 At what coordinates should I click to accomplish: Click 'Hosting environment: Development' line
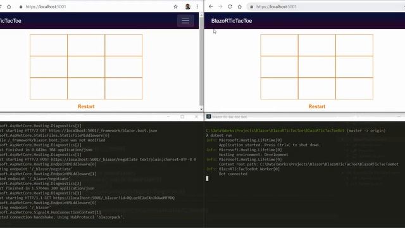[x=253, y=155]
